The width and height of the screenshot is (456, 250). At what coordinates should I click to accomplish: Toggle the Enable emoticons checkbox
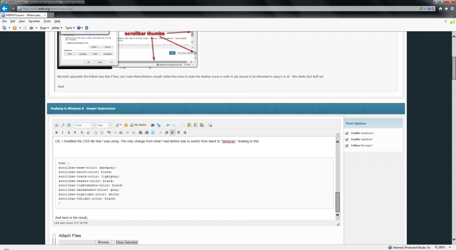click(347, 133)
